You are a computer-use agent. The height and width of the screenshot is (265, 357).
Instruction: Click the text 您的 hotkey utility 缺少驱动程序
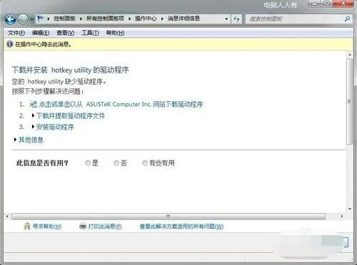click(59, 82)
